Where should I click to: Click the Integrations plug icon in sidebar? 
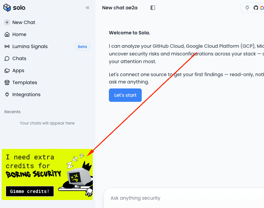[7, 94]
